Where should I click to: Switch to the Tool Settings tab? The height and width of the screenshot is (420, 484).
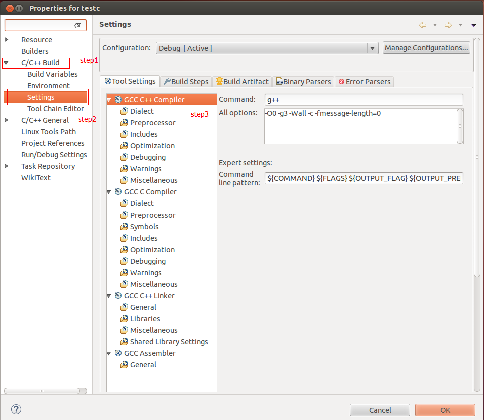click(x=130, y=81)
